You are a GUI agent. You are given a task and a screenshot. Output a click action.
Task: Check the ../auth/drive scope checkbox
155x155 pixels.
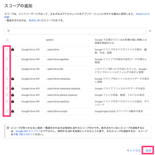pyautogui.click(x=7, y=49)
